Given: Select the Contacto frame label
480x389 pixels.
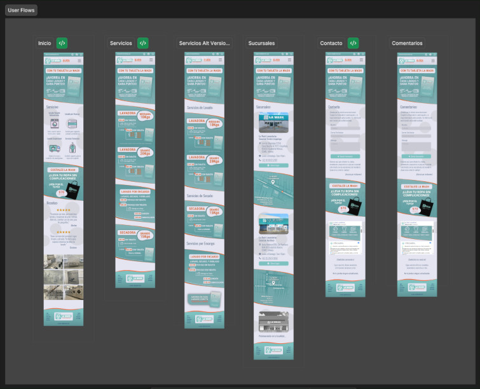Looking at the screenshot, I should [x=331, y=43].
